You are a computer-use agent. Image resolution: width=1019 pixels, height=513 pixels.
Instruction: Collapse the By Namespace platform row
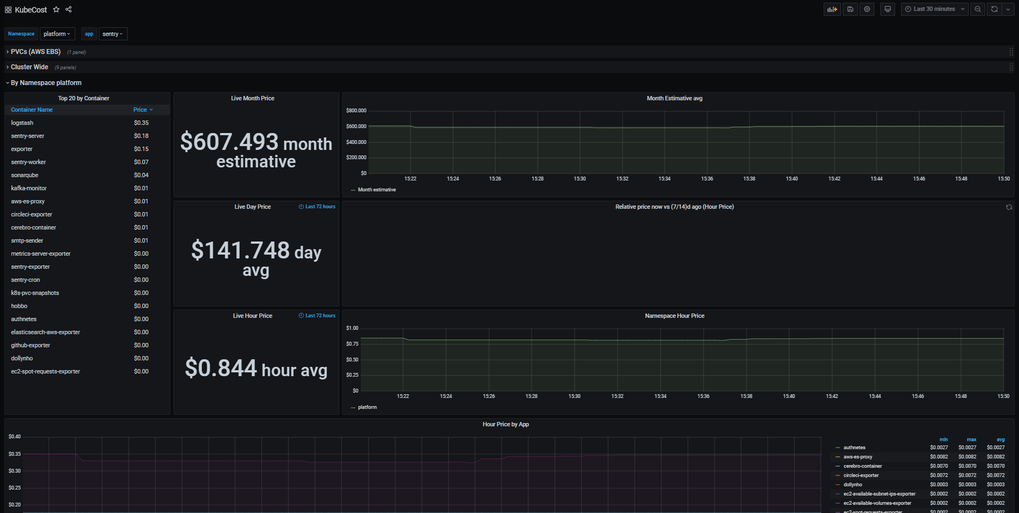46,83
